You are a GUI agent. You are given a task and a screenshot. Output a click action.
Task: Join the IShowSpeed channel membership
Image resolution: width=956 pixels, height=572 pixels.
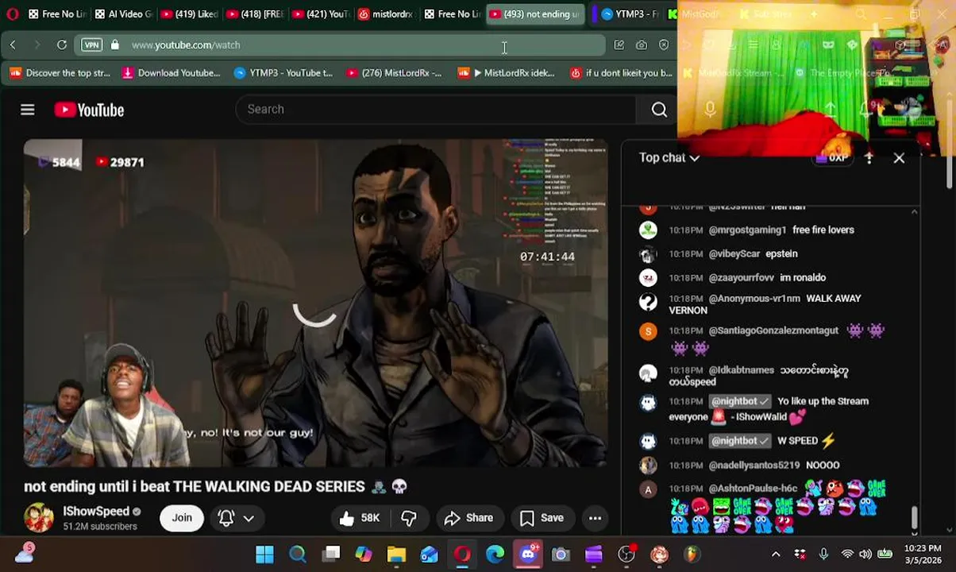182,518
